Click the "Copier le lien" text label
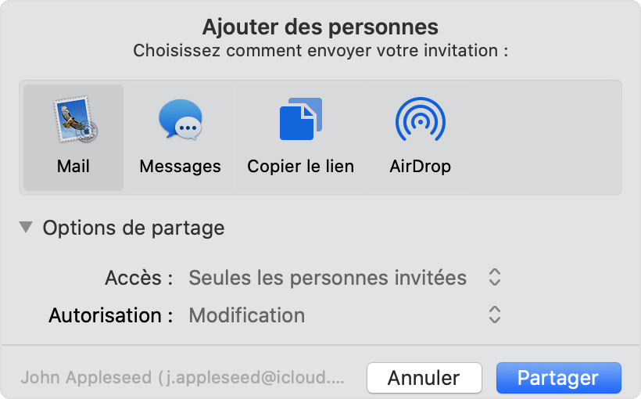Image resolution: width=641 pixels, height=399 pixels. click(x=300, y=167)
